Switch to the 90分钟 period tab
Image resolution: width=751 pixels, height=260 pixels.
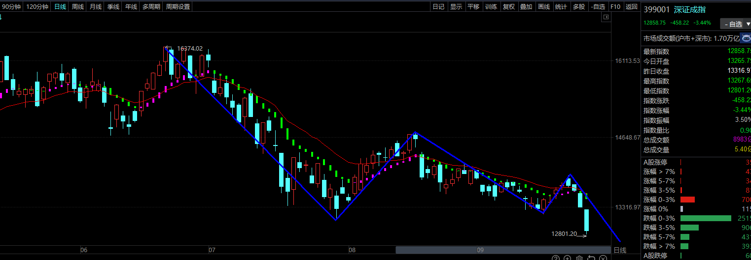pos(12,6)
